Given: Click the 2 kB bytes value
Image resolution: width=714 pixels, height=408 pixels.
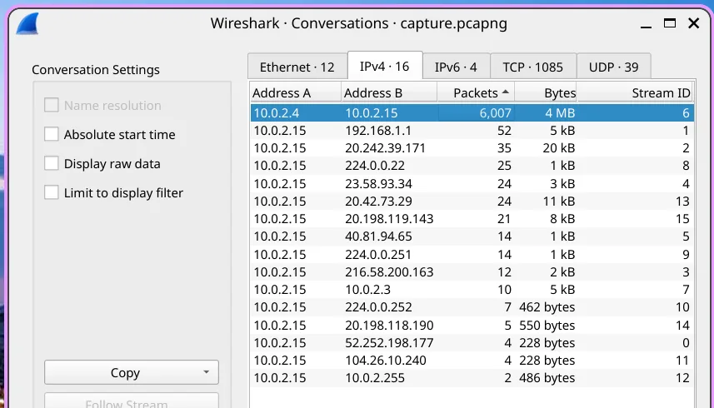Looking at the screenshot, I should (x=562, y=272).
